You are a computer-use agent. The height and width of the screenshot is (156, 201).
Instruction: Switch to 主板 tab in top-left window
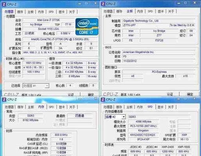point(31,12)
